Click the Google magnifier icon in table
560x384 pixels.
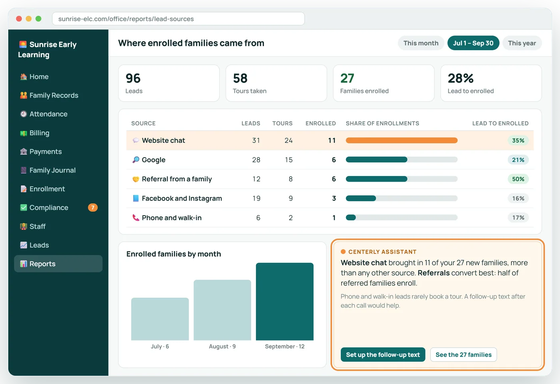pos(136,160)
